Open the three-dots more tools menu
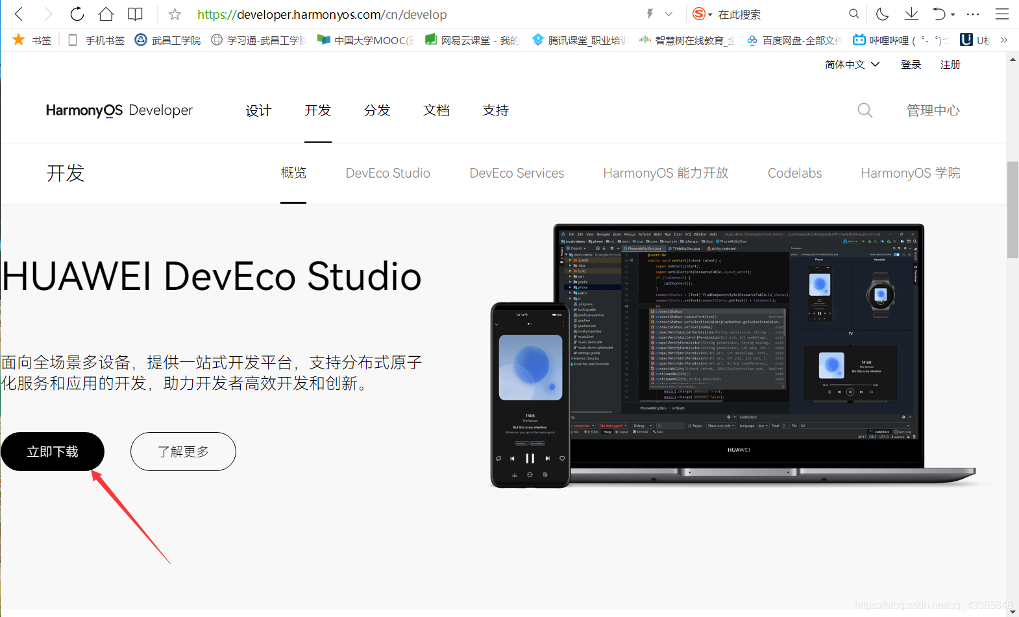The height and width of the screenshot is (617, 1019). click(973, 14)
